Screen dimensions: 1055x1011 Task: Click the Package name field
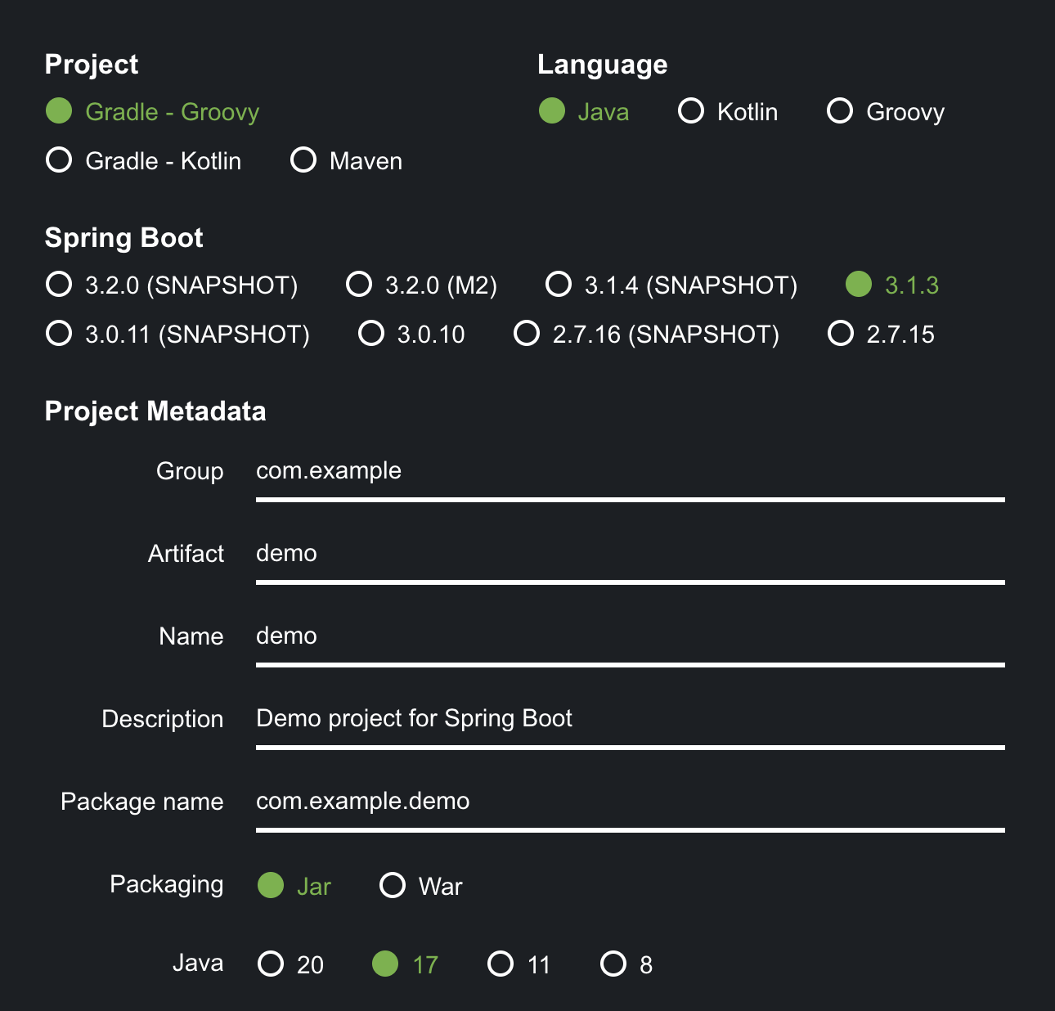click(631, 803)
